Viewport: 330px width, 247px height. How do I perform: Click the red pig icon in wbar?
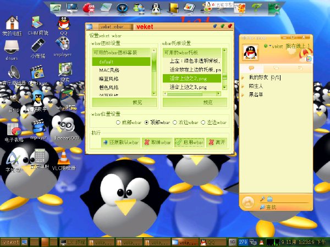[x=89, y=8]
